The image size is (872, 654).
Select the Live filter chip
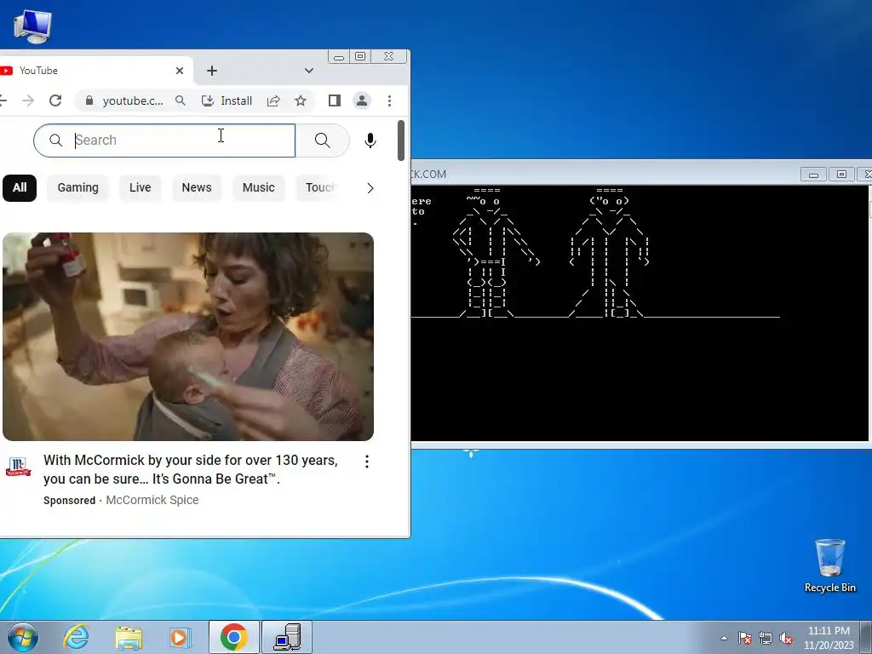click(141, 187)
